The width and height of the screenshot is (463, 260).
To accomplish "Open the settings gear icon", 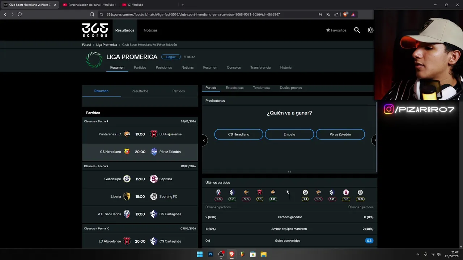I will pos(370,30).
